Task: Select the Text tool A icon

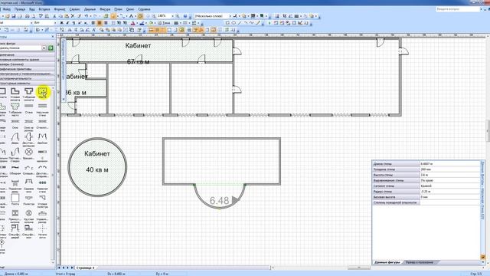Action: coord(131,16)
